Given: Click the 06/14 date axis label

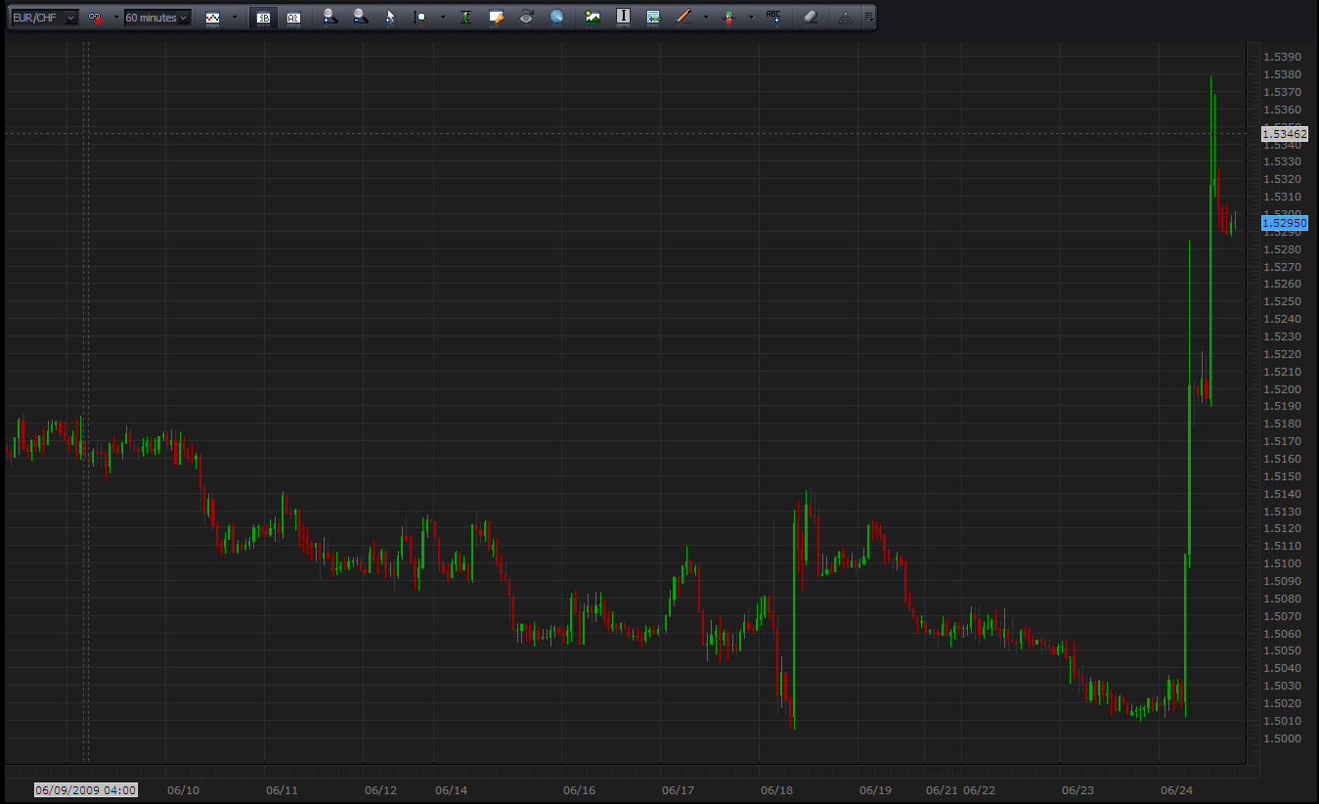Looking at the screenshot, I should coord(451,789).
